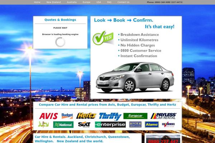Open the New Zealand menu item

coord(54,2)
